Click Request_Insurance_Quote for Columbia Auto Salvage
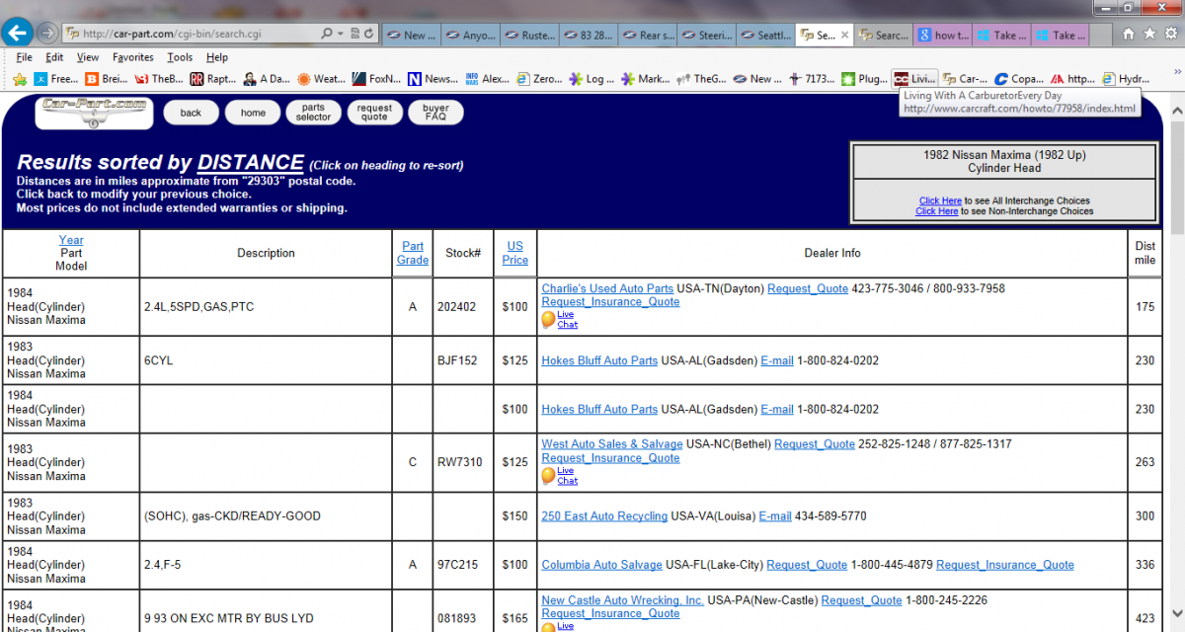The height and width of the screenshot is (632, 1185). coord(1005,564)
